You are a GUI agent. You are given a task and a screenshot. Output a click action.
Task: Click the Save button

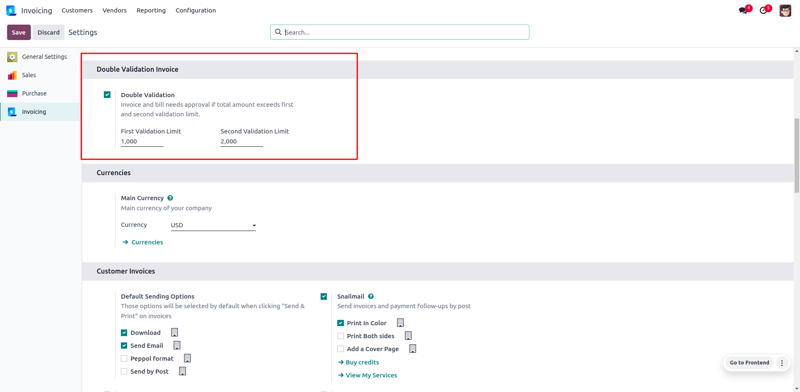point(19,33)
